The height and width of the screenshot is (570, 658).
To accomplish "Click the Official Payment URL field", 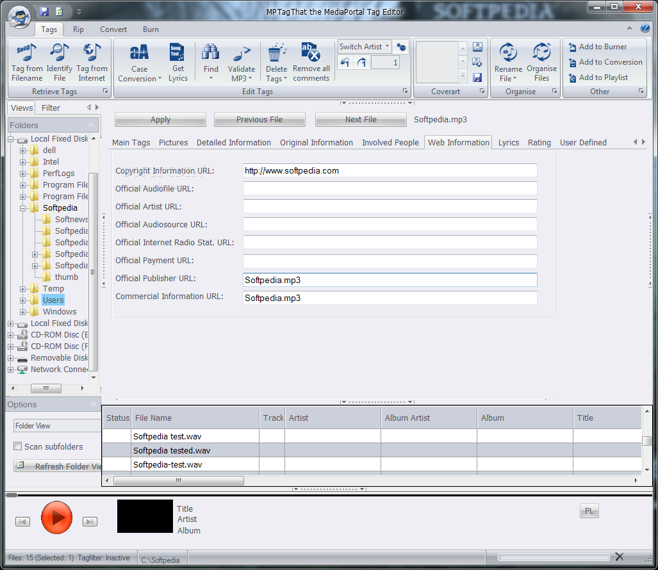I will tap(390, 261).
